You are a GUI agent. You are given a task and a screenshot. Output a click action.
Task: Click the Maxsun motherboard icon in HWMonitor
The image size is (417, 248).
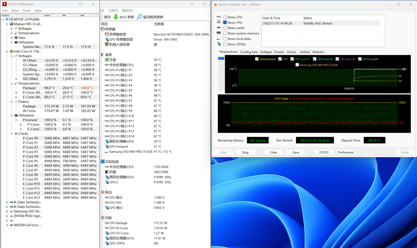pyautogui.click(x=11, y=24)
